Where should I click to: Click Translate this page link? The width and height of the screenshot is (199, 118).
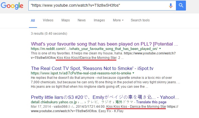pos(151,102)
